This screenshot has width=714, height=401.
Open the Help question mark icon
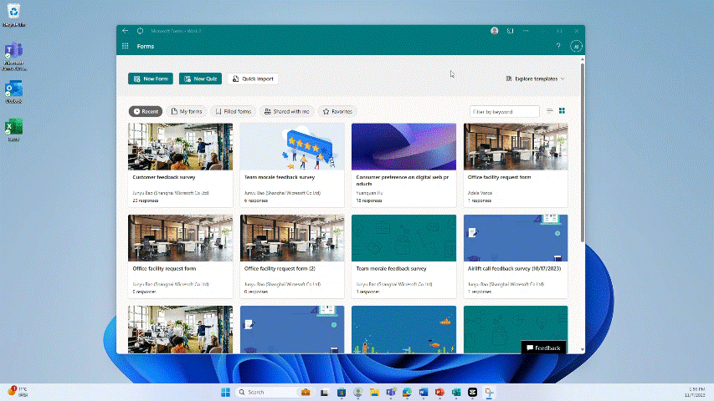558,47
